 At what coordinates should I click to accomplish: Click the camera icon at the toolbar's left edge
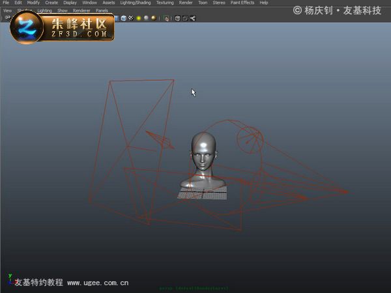[7, 18]
